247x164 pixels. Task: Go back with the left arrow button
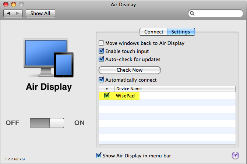tap(8, 13)
